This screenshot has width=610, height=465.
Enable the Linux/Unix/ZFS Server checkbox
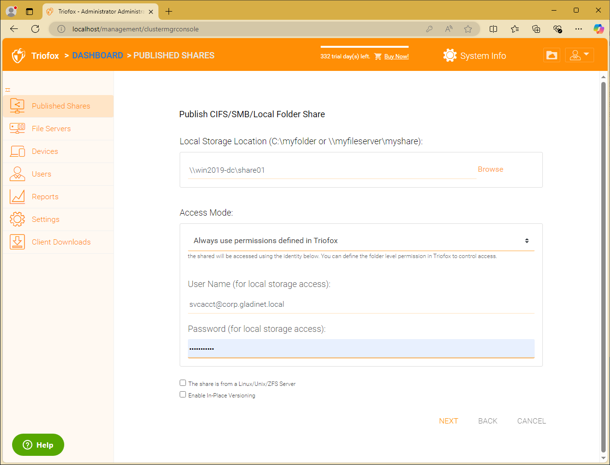183,383
